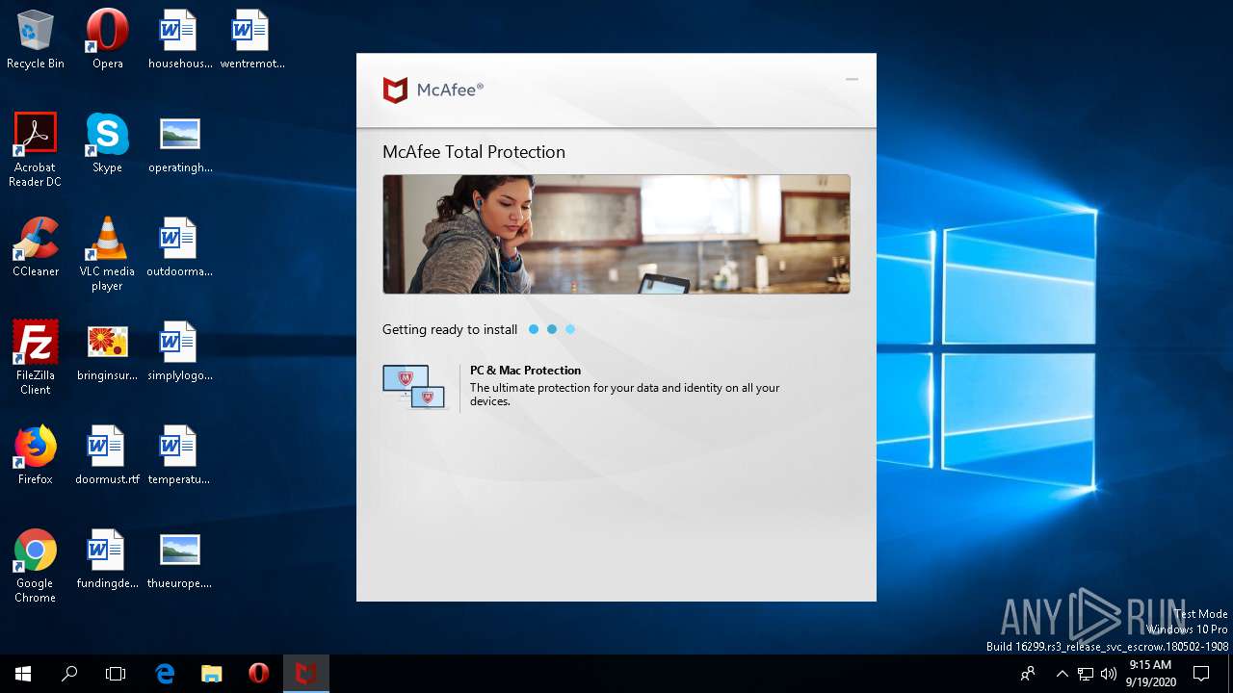Open taskbar Search
This screenshot has width=1233, height=693.
click(69, 674)
